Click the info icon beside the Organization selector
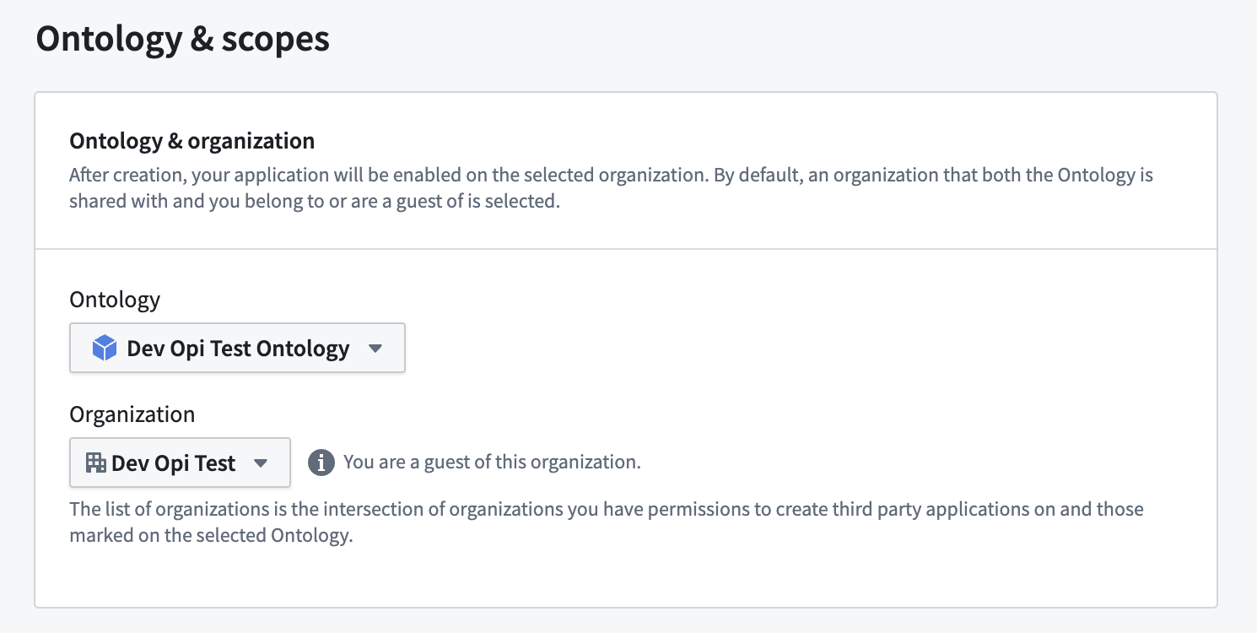The height and width of the screenshot is (633, 1257). tap(321, 462)
